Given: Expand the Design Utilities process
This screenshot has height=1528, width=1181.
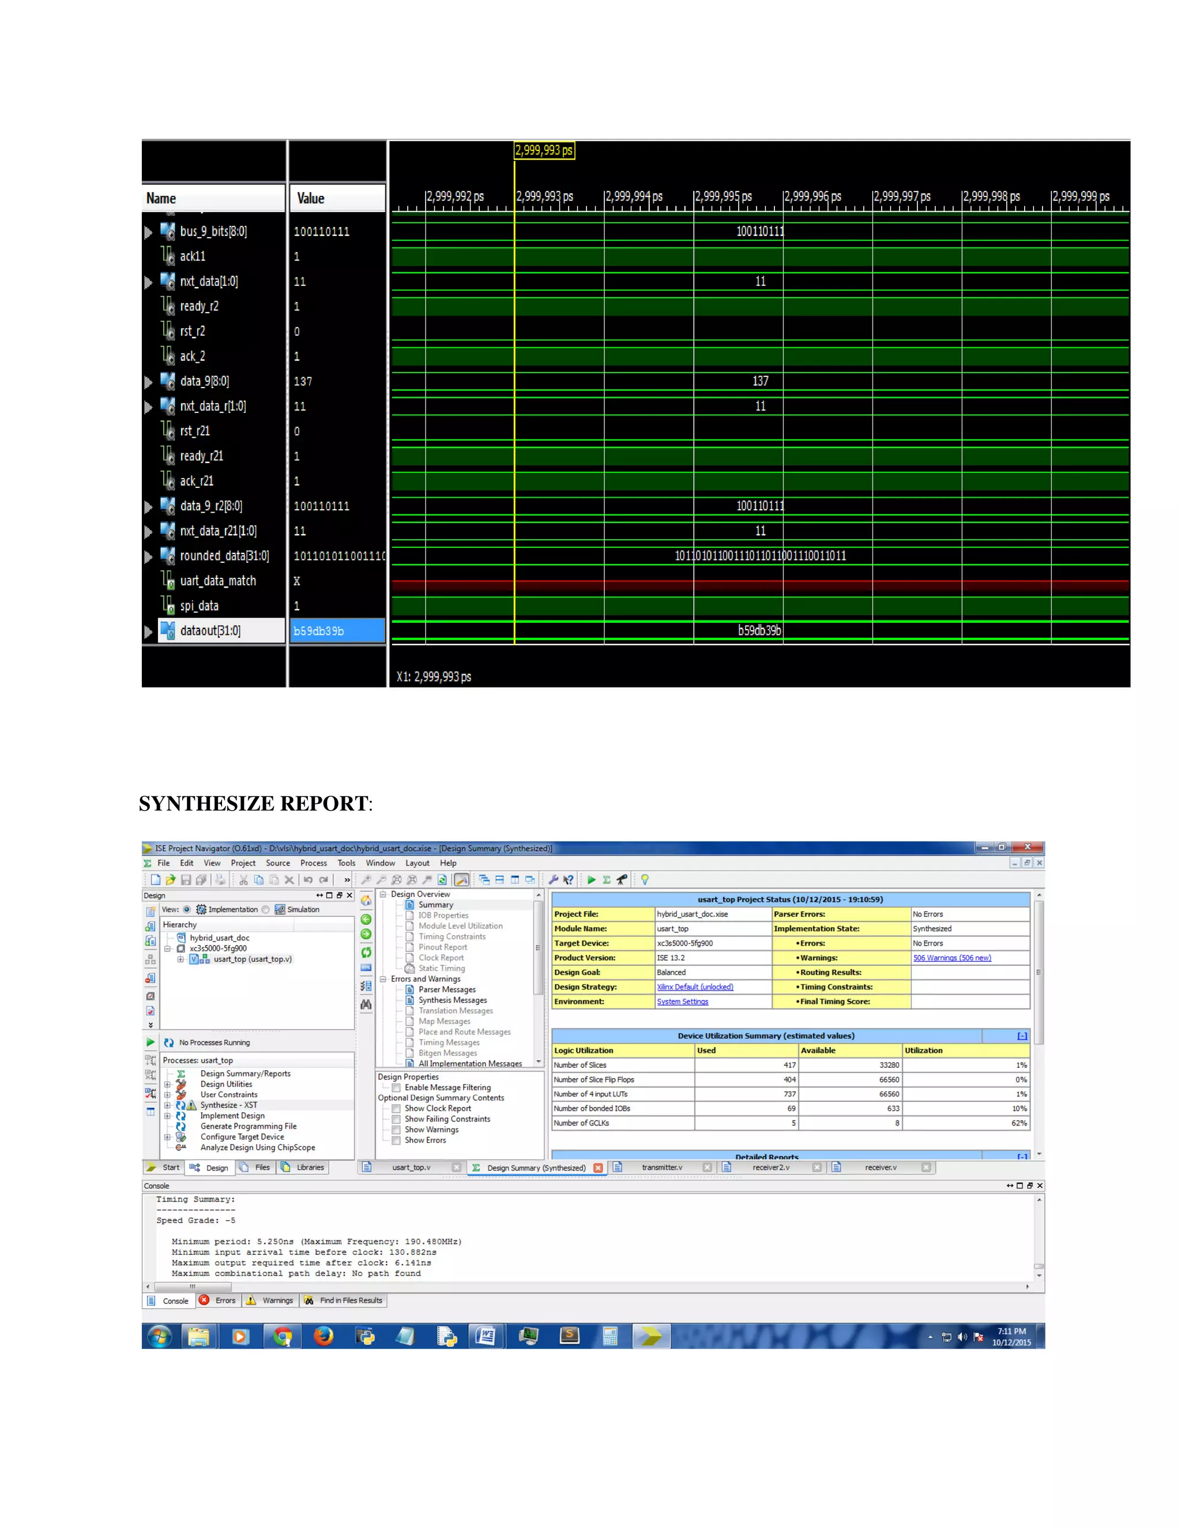Looking at the screenshot, I should (167, 1085).
